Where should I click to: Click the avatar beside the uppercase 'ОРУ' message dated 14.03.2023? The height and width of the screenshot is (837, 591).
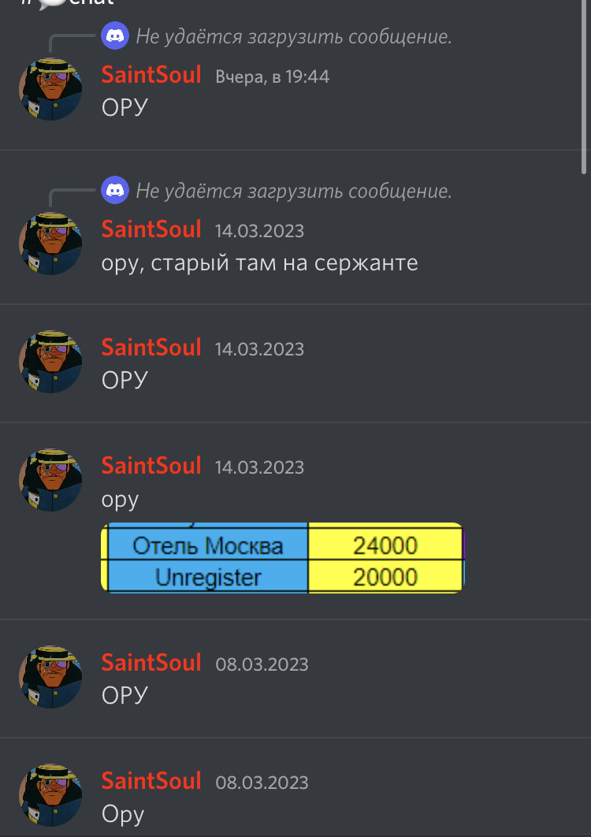coord(50,362)
